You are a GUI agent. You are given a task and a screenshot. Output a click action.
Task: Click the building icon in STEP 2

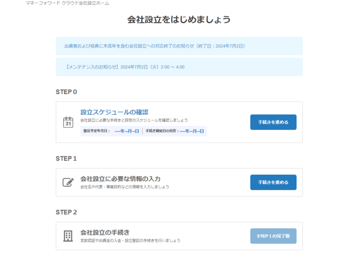(x=68, y=236)
